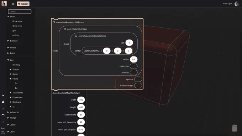Screen dimensions: 242x136
Task: Select draw sync item
Action: pos(17,26)
